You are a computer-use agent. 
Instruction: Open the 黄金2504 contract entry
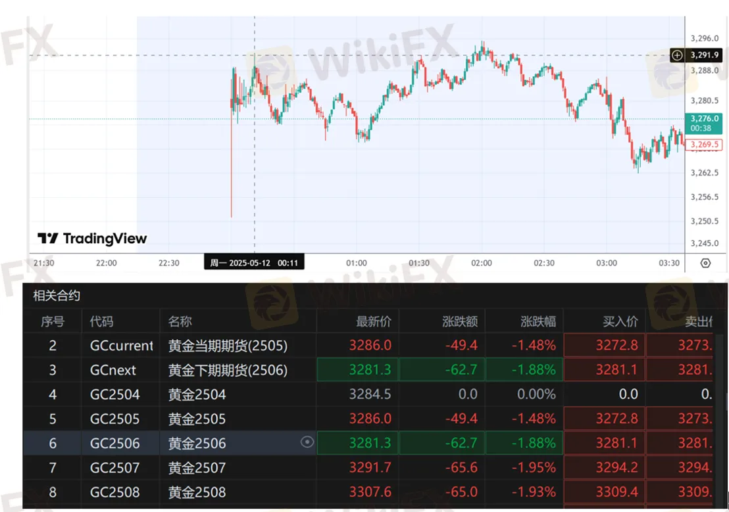point(197,394)
